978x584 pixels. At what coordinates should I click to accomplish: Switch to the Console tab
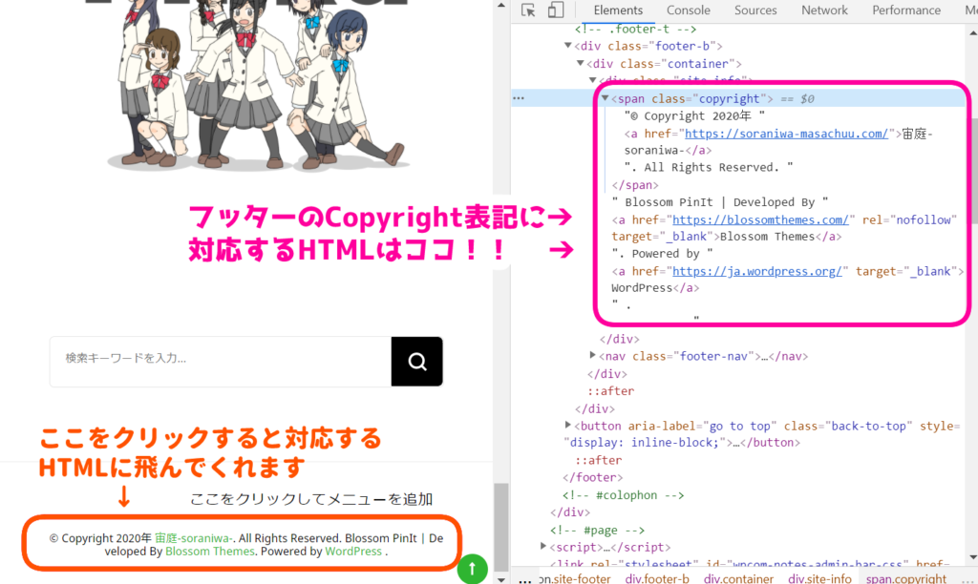(x=688, y=10)
